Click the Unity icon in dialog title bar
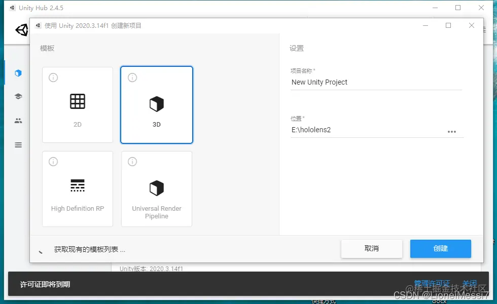Screen dimensions: 497x304 click(x=38, y=26)
